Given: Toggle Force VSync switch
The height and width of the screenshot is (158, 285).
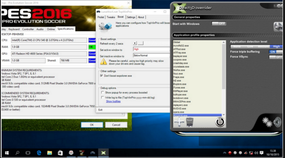Looking at the screenshot, I should pos(275,57).
